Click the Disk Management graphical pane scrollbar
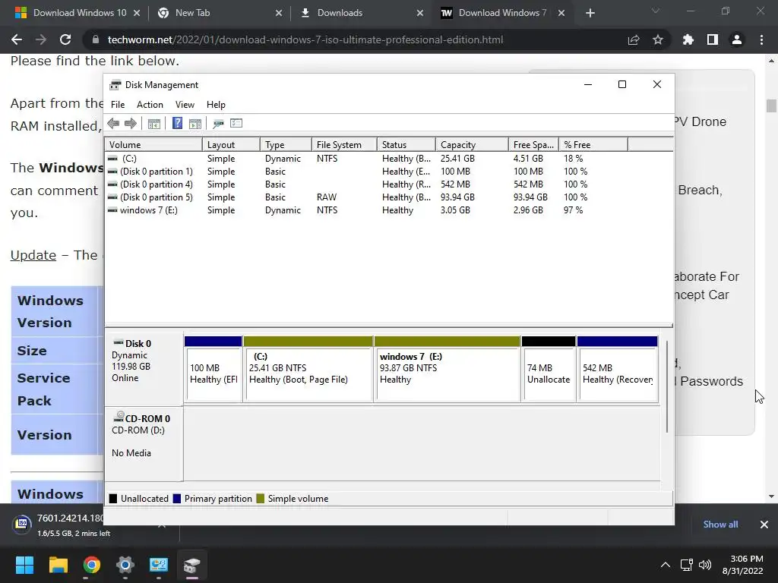This screenshot has width=778, height=583. [667, 386]
